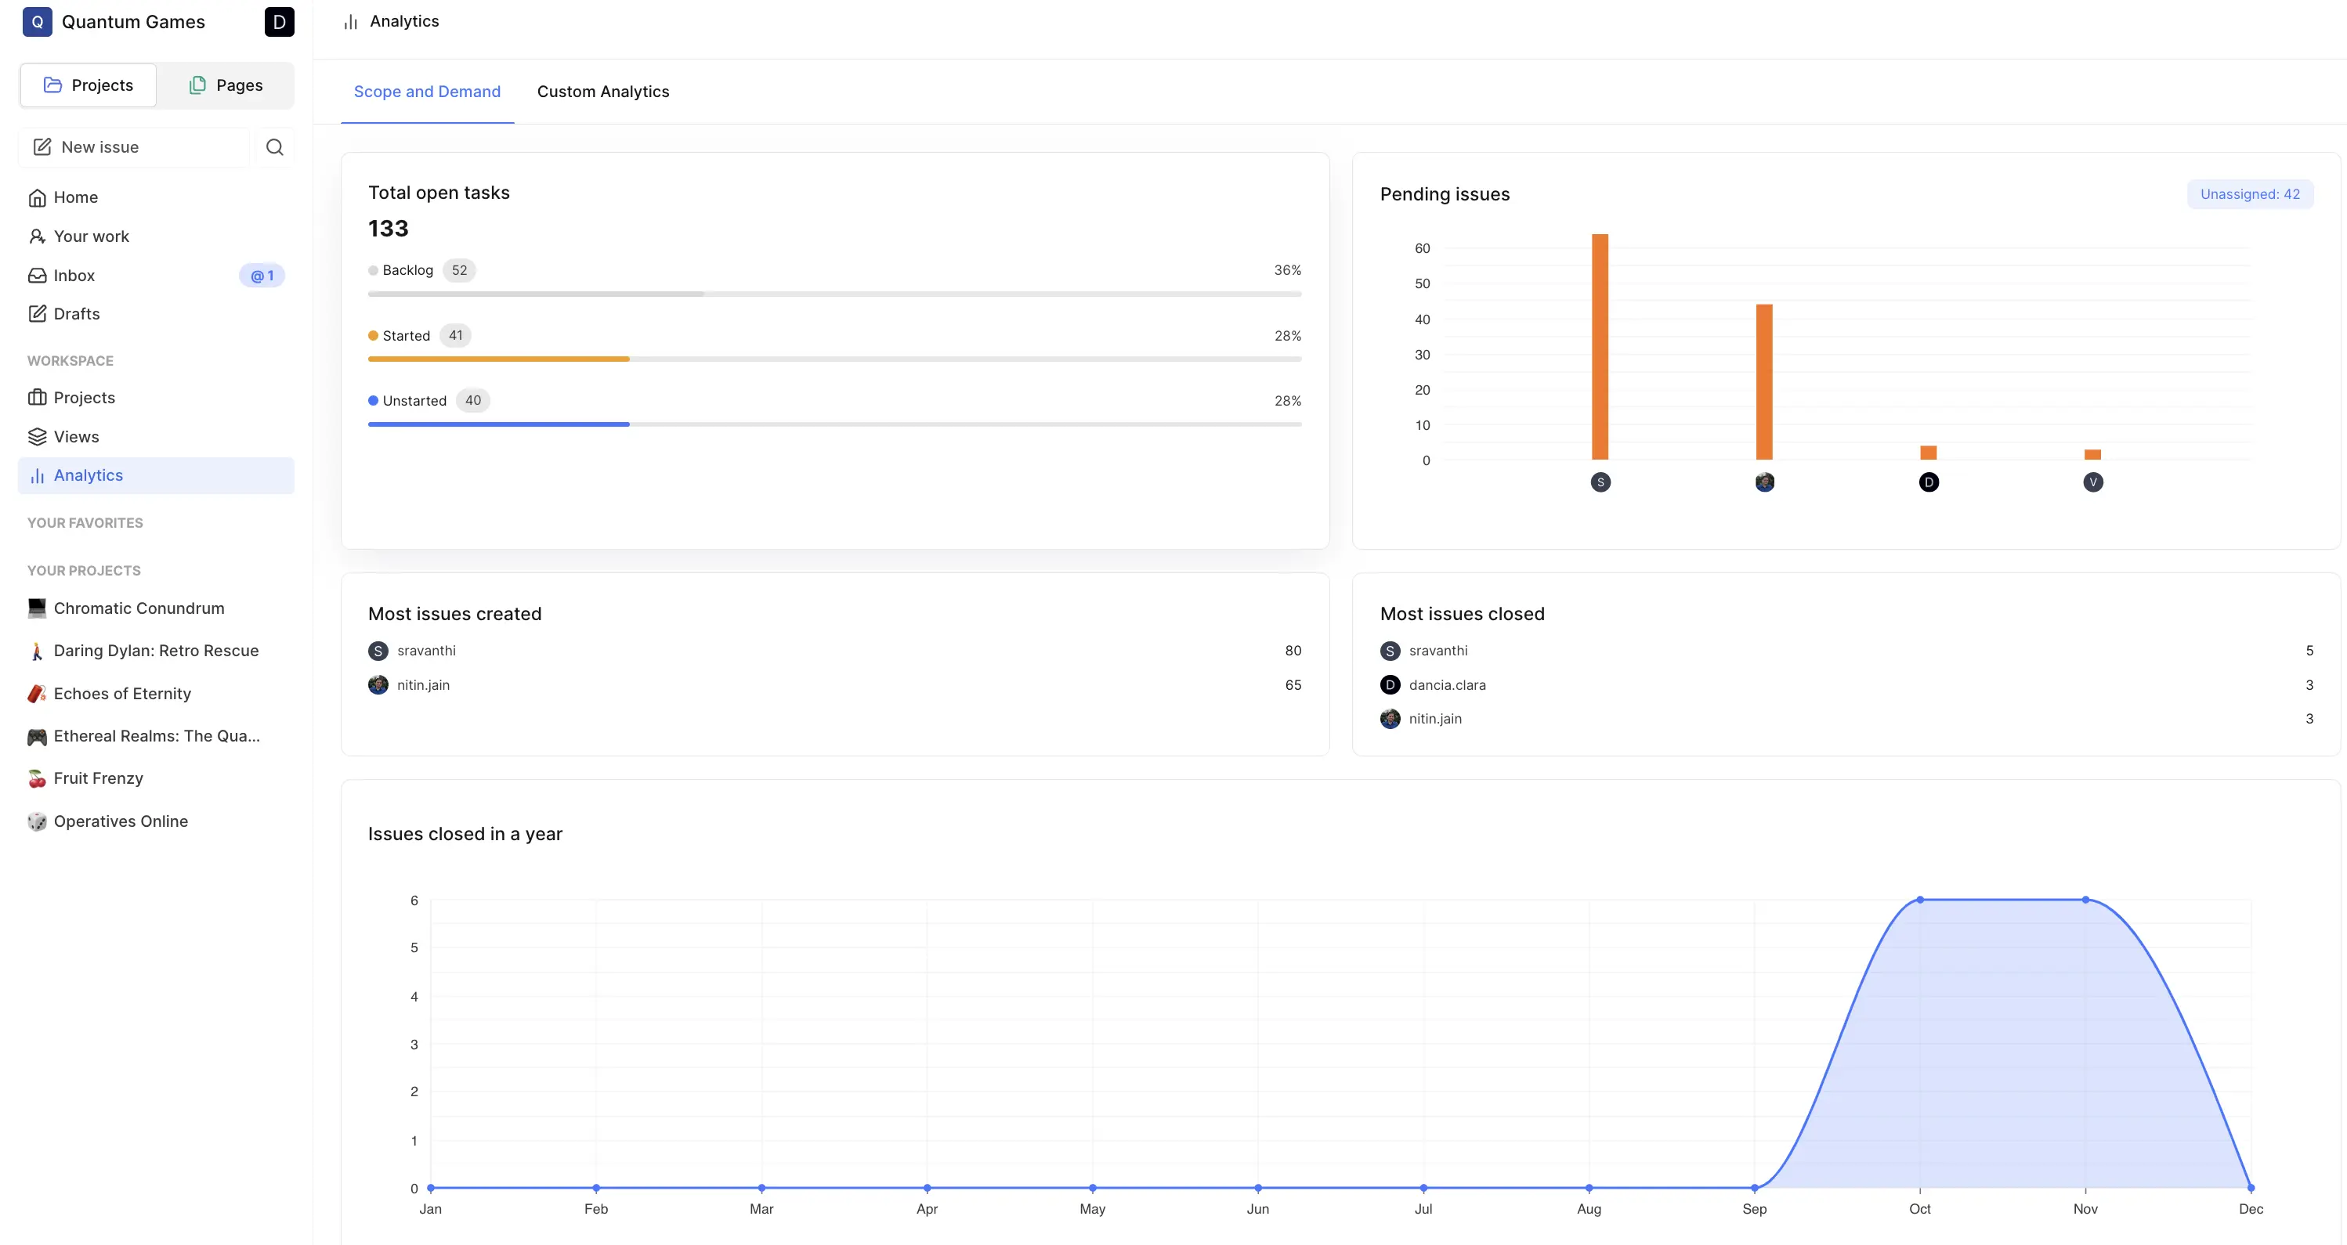Click the Views layers icon
Screen dimensions: 2347x1245
(x=38, y=437)
